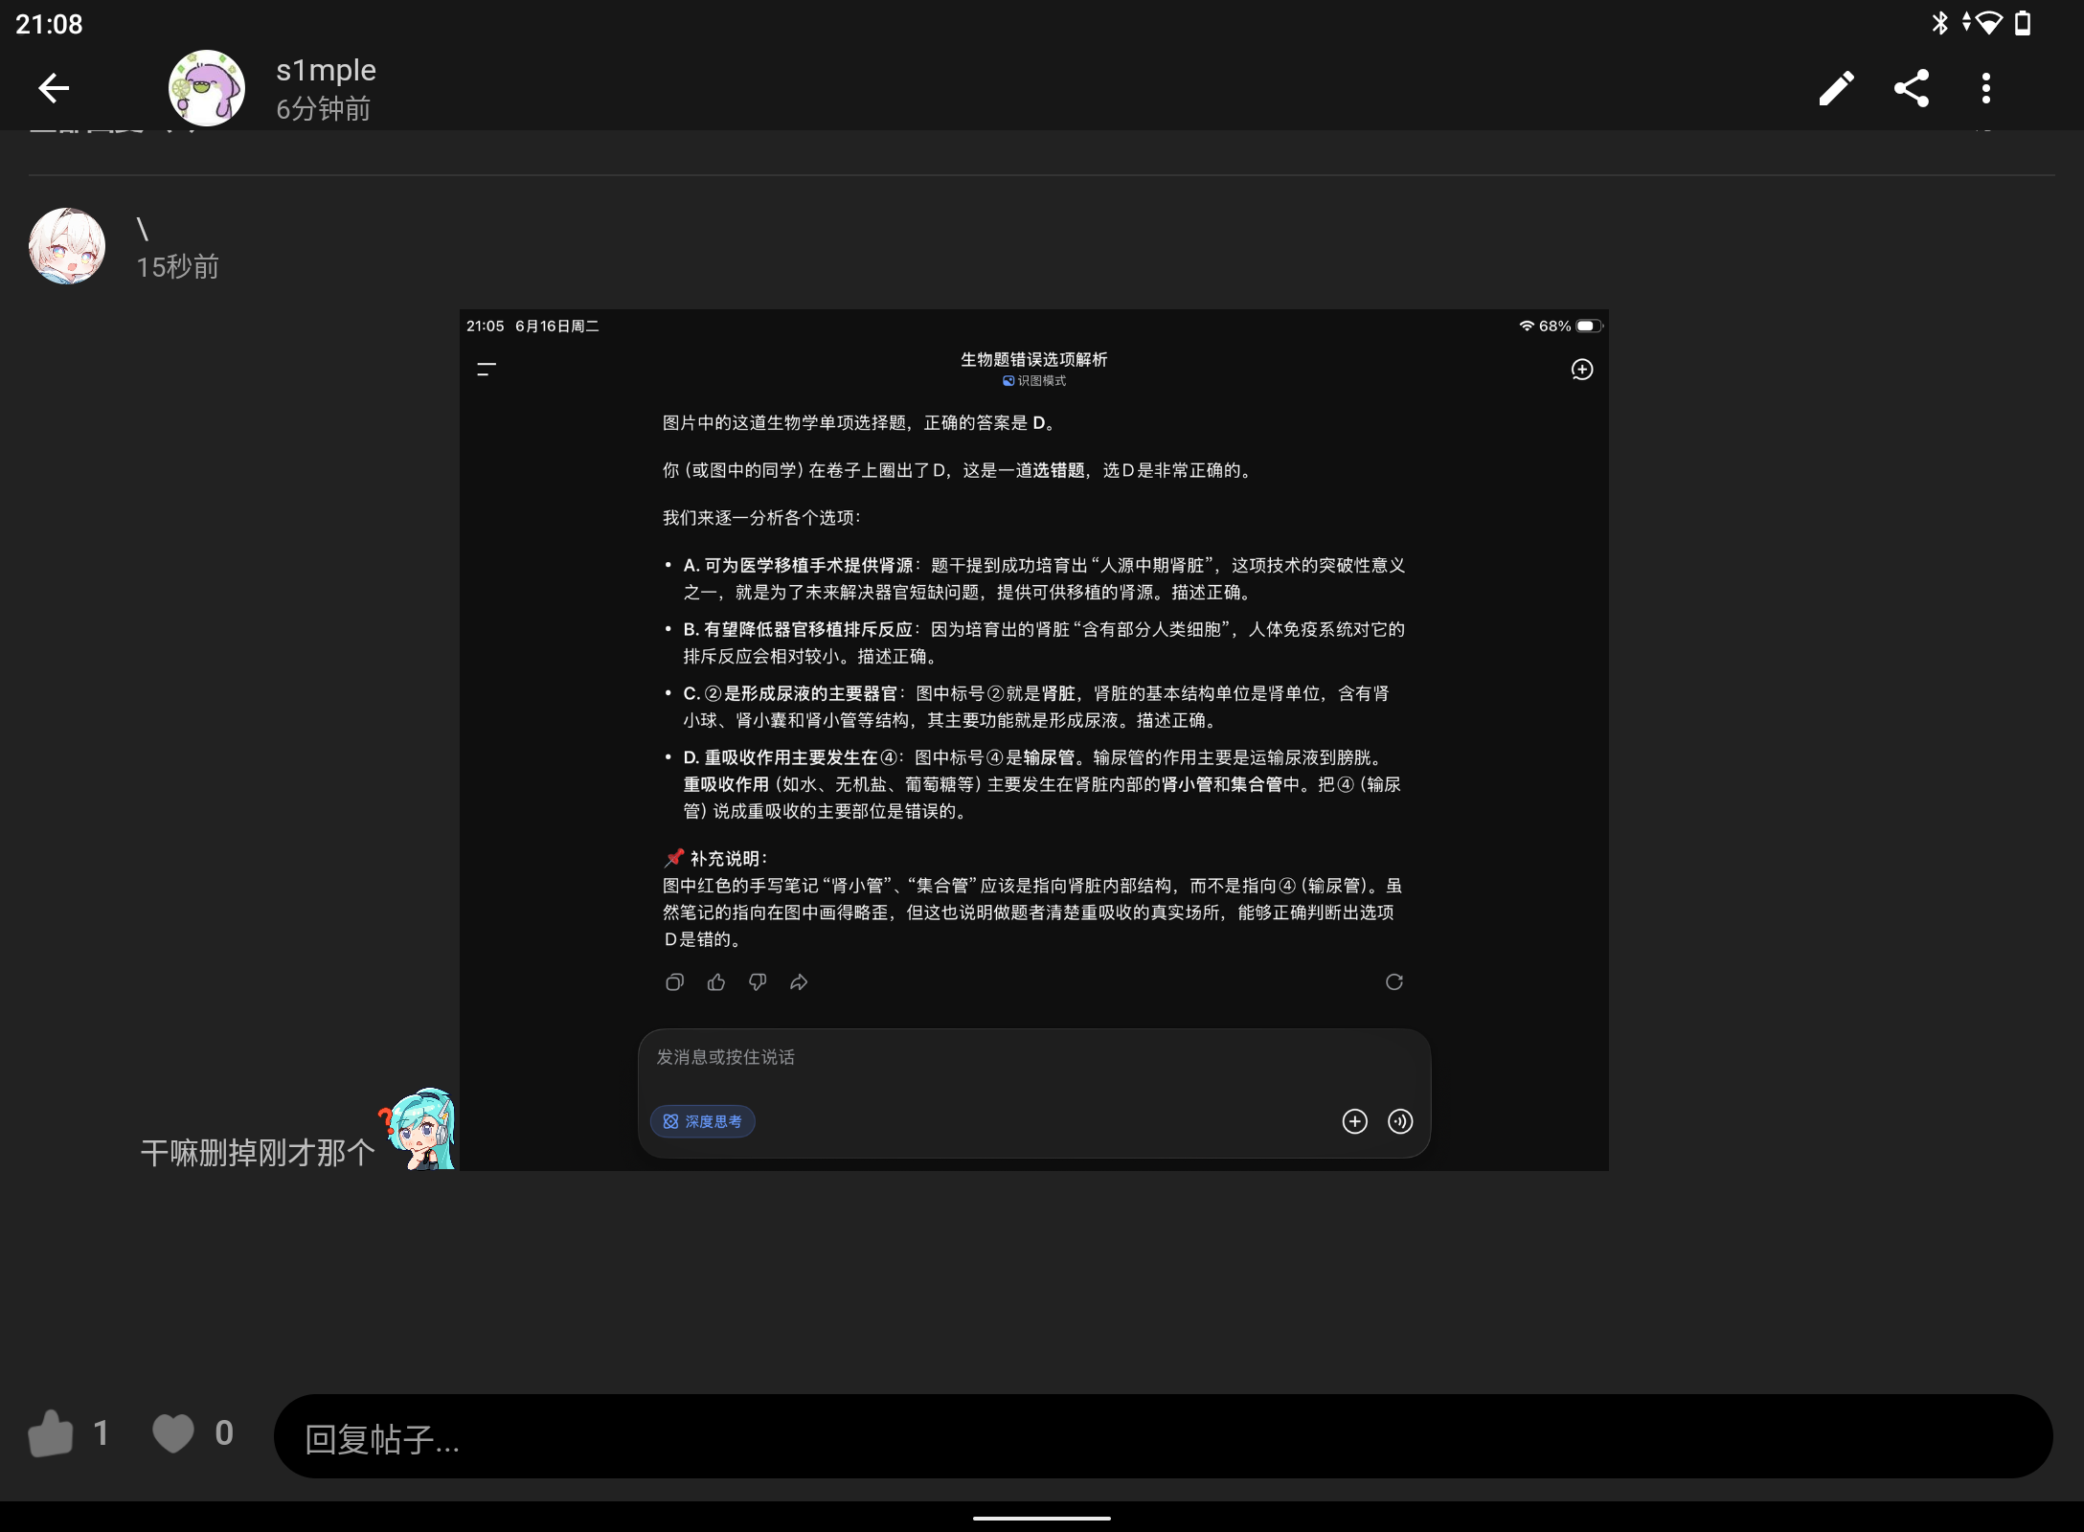Tap the title "生物题错误选项解析"

1034,360
